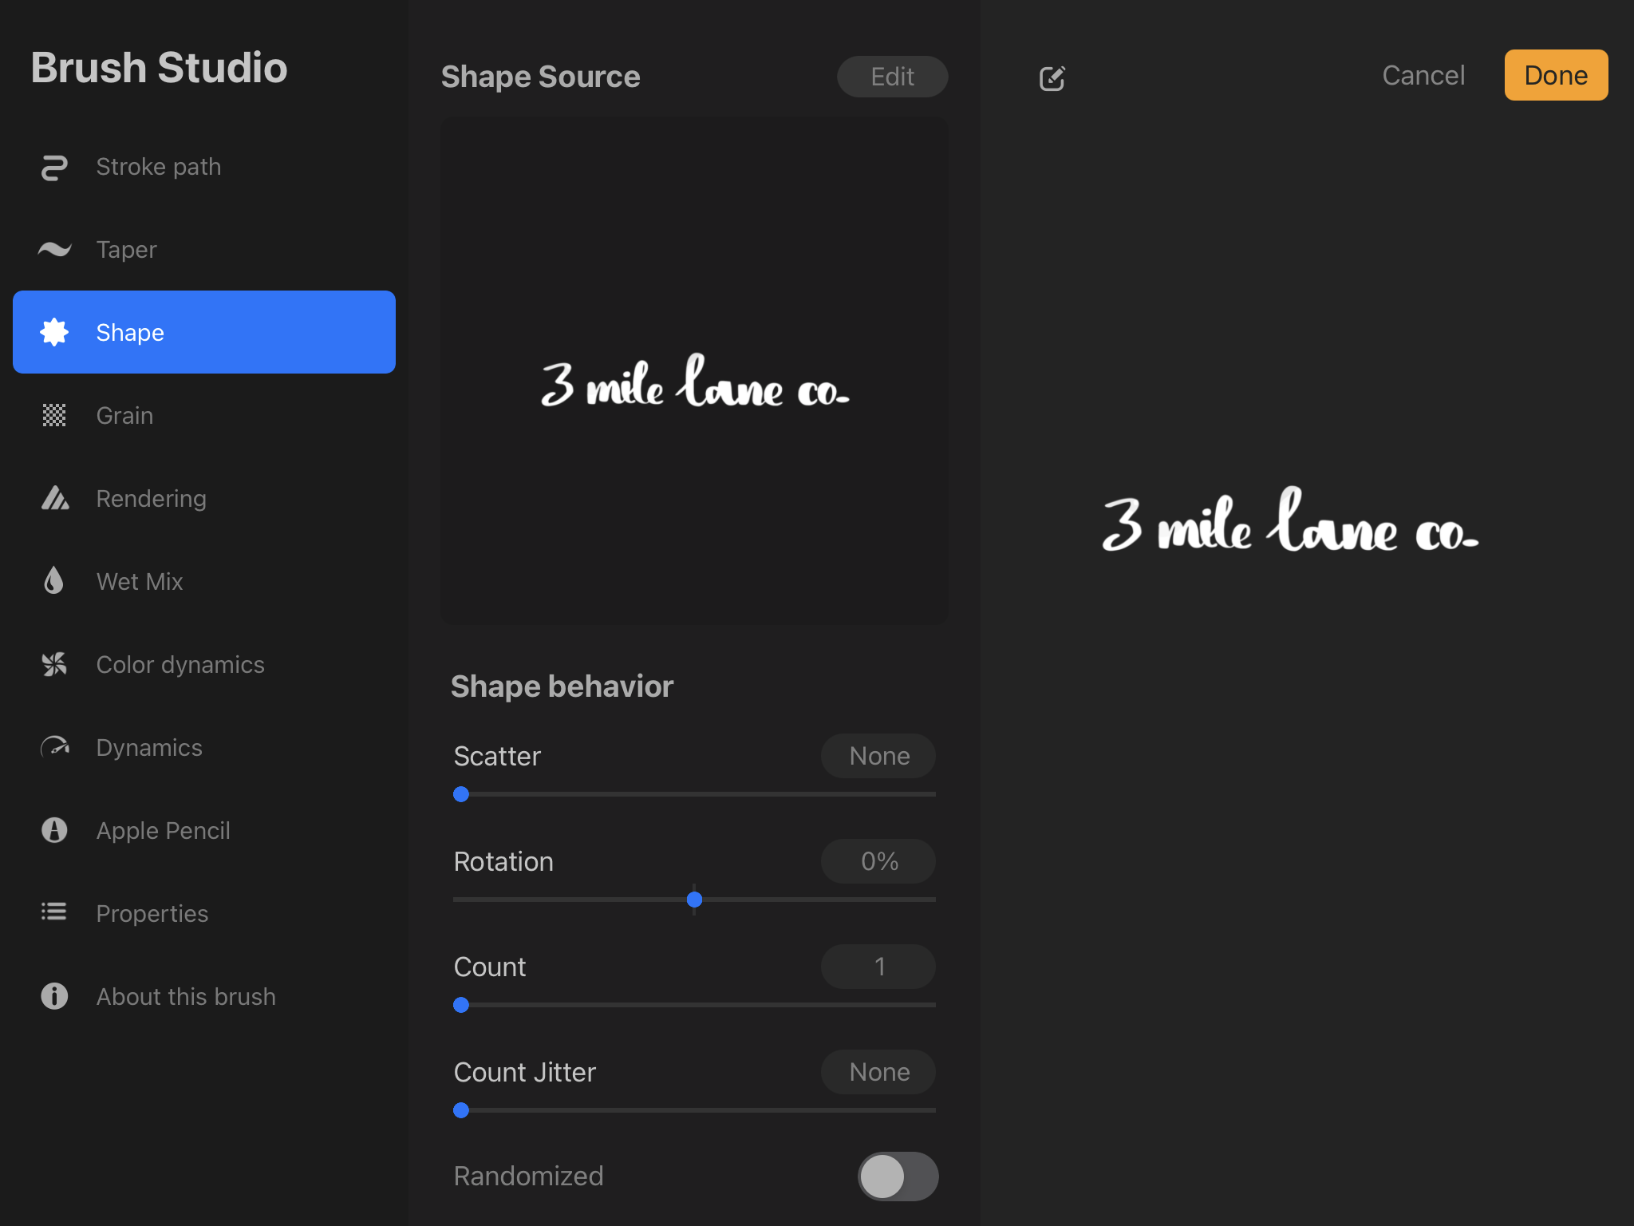Click the Scatter label
The image size is (1634, 1226).
pos(497,756)
